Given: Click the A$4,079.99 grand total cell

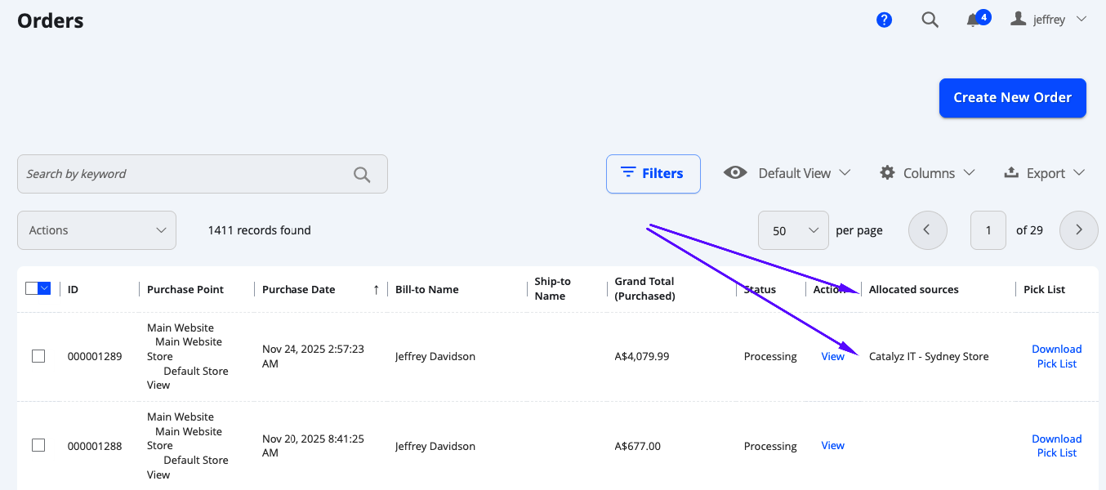Looking at the screenshot, I should click(x=642, y=356).
